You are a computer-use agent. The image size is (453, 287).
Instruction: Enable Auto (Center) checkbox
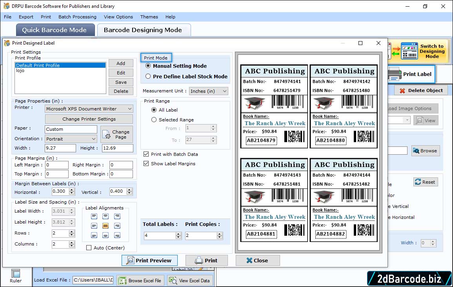click(x=89, y=248)
